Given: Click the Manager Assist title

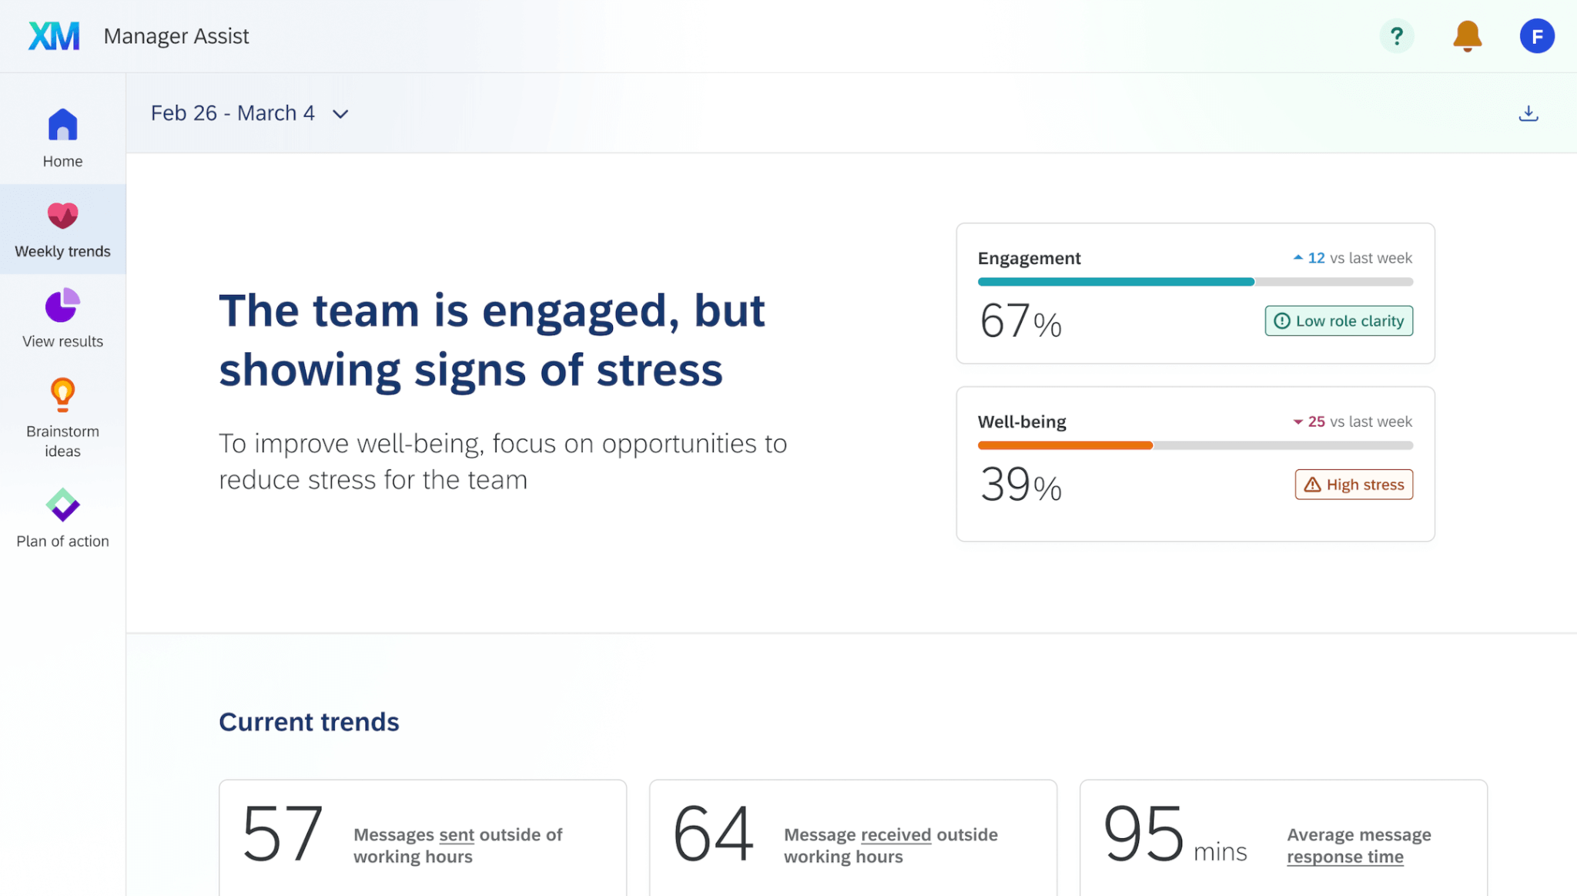Looking at the screenshot, I should point(176,36).
